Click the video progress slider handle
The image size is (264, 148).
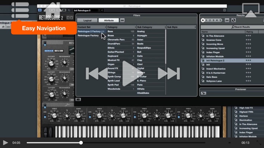pos(81,143)
